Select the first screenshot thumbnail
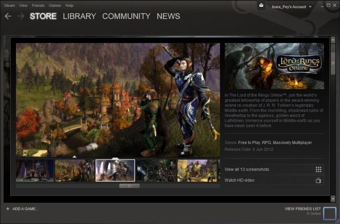Viewport: 340px width, 224px height. click(34, 171)
